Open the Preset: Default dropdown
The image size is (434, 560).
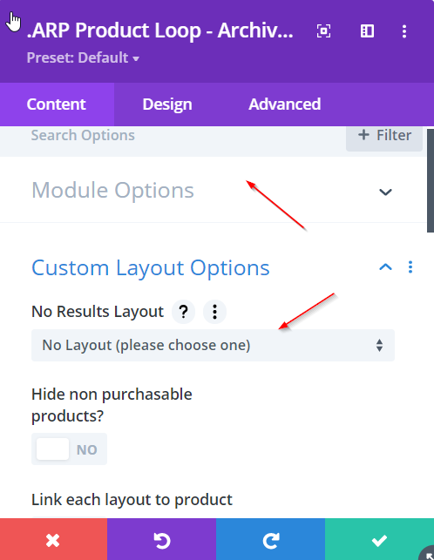point(83,57)
